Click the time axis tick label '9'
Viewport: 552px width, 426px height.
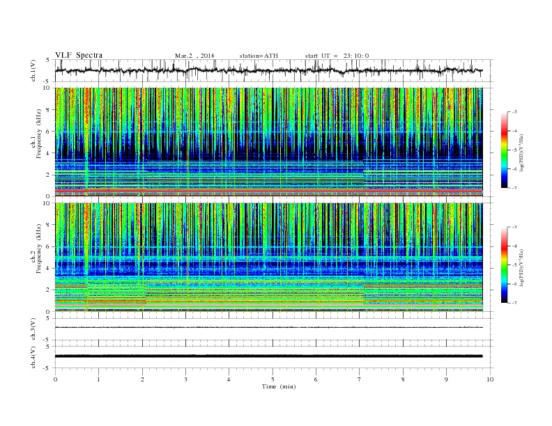pyautogui.click(x=446, y=379)
